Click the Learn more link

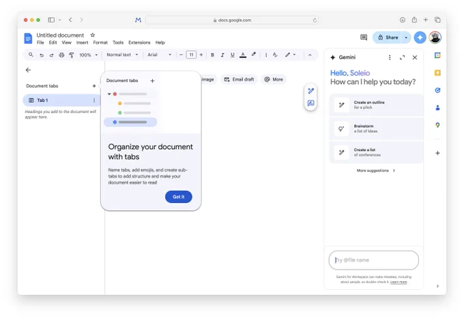point(398,282)
